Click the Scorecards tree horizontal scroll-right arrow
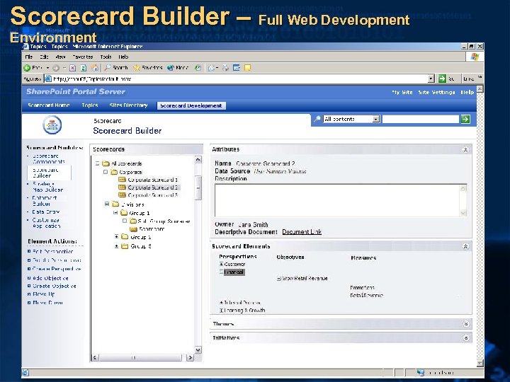 pos(191,358)
